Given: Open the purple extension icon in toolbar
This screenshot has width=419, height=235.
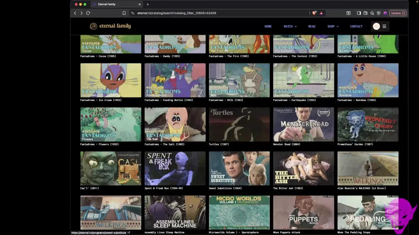Looking at the screenshot, I should pos(385,13).
